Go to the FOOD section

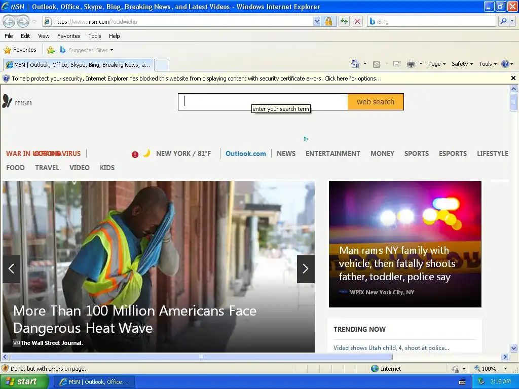(15, 168)
